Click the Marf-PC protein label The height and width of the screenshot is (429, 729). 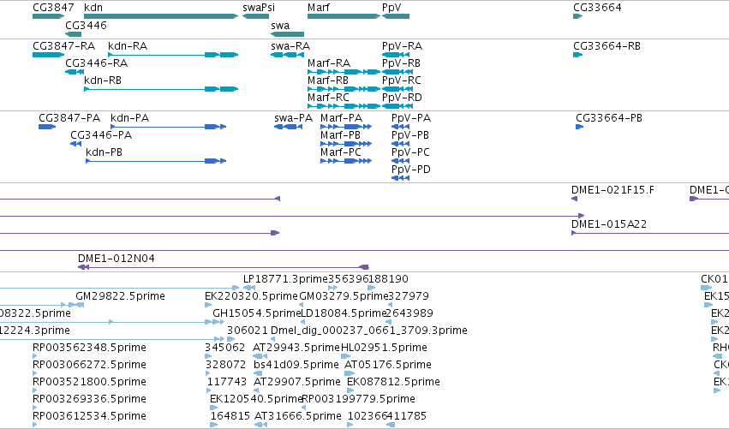click(x=341, y=152)
